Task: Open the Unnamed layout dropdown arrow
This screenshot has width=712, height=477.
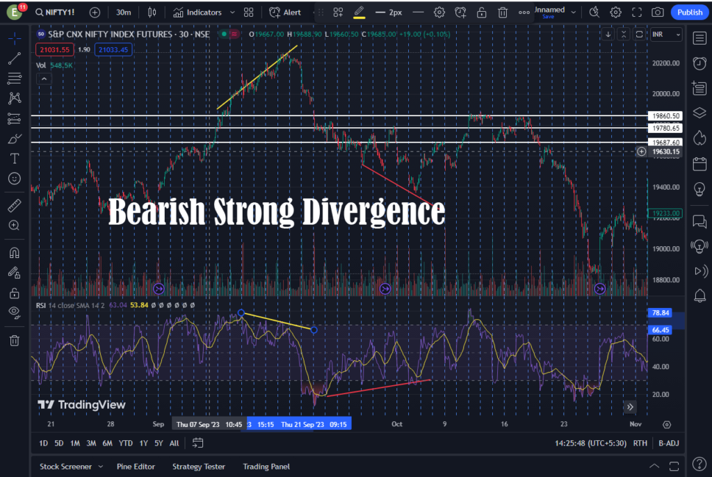Action: click(574, 13)
